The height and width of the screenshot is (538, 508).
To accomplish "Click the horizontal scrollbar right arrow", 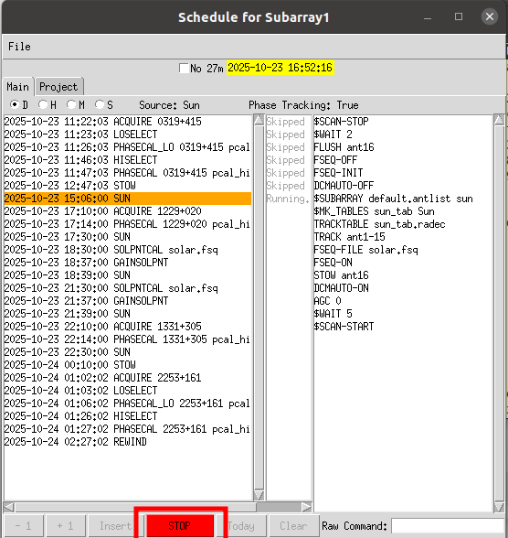I will click(307, 507).
